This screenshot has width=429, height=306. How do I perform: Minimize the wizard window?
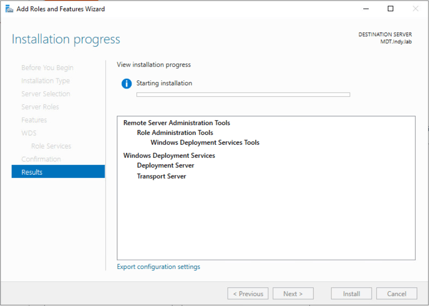pyautogui.click(x=366, y=9)
